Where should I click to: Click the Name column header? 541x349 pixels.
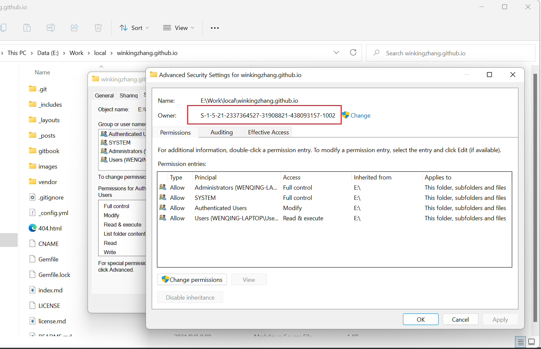pyautogui.click(x=43, y=72)
